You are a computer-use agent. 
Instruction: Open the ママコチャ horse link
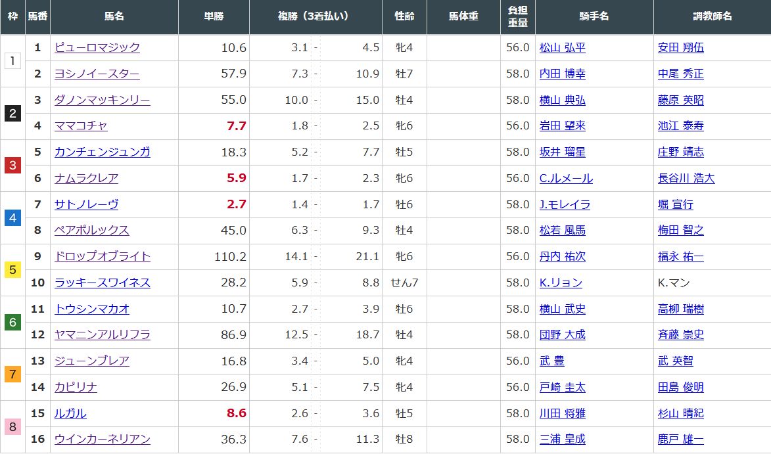pos(81,125)
